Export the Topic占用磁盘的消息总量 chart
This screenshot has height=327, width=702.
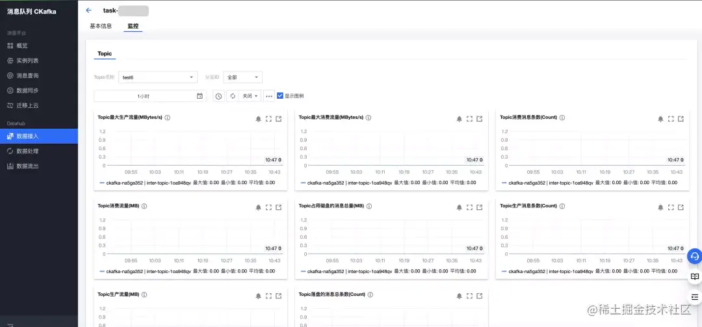point(480,207)
